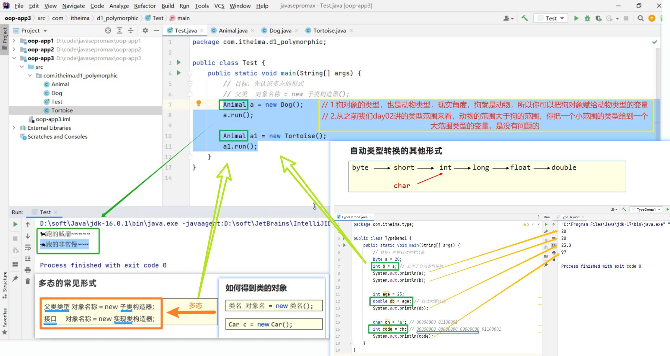Click the lightbulb intention icon on line 7
670x356 pixels.
click(199, 103)
